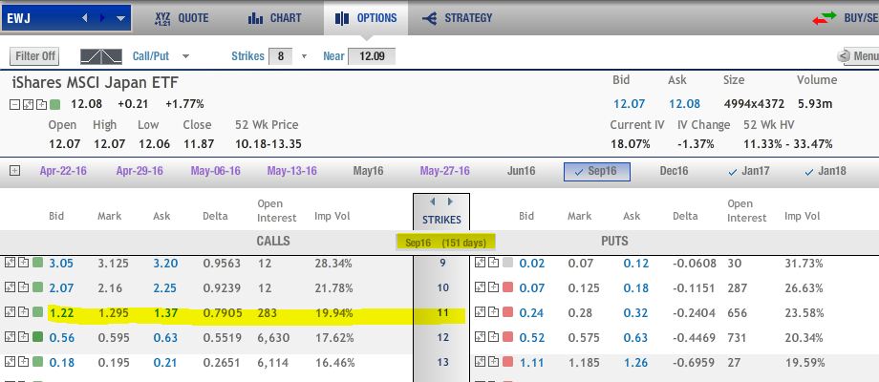Click the second small icon on strike 13 put row
The height and width of the screenshot is (382, 879).
[x=493, y=362]
